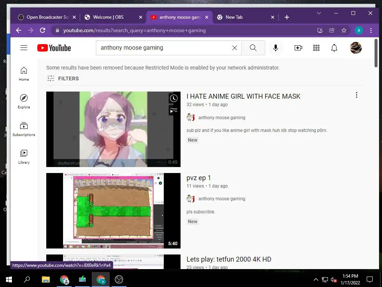382x287 pixels.
Task: Click the YouTube logo
Action: click(54, 48)
